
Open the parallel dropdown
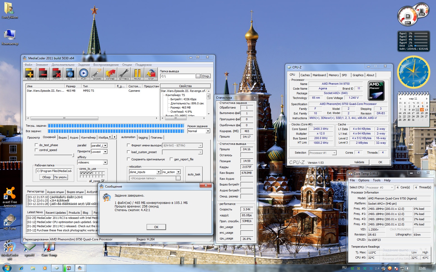pyautogui.click(x=105, y=146)
